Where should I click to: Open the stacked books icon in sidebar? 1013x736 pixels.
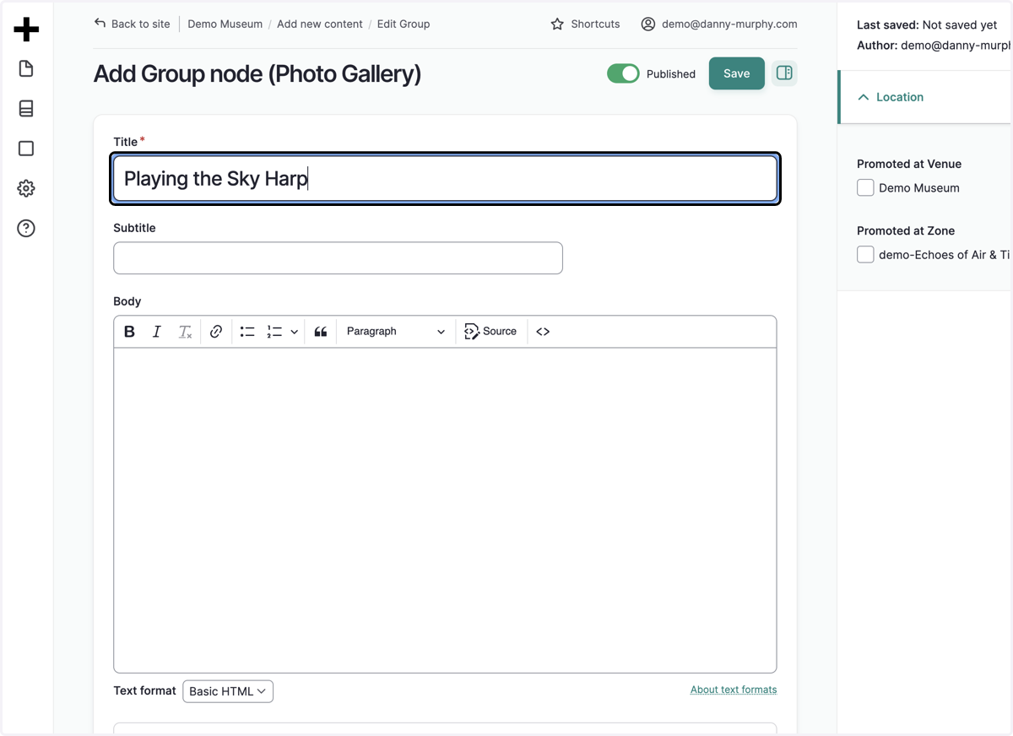pos(26,108)
